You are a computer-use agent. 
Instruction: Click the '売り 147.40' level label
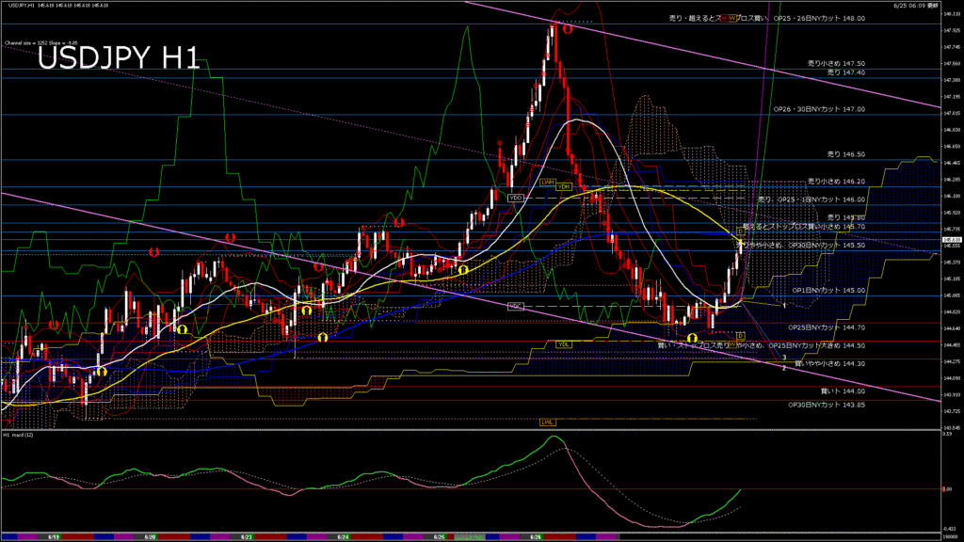[846, 72]
